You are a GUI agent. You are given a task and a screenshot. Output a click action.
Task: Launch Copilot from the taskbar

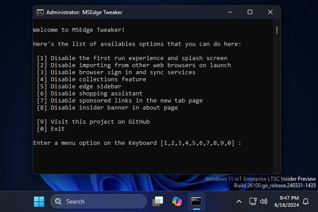177,201
